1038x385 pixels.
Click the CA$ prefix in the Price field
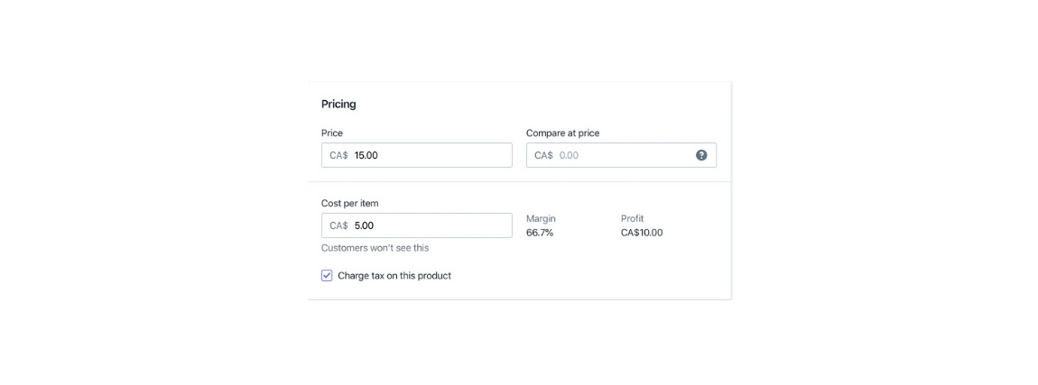[338, 155]
